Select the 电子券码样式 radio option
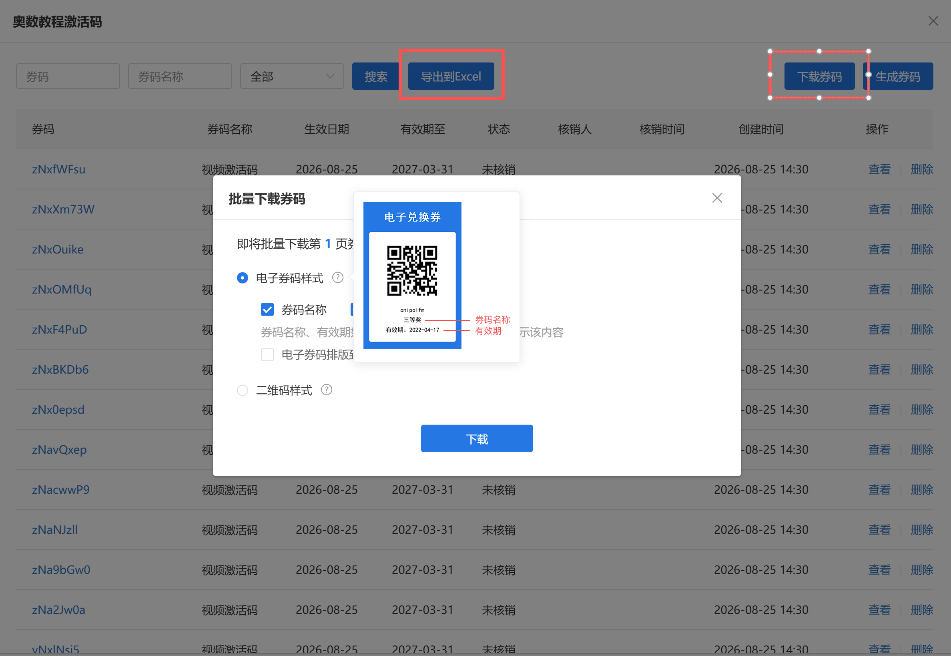Image resolution: width=951 pixels, height=656 pixels. pos(243,278)
